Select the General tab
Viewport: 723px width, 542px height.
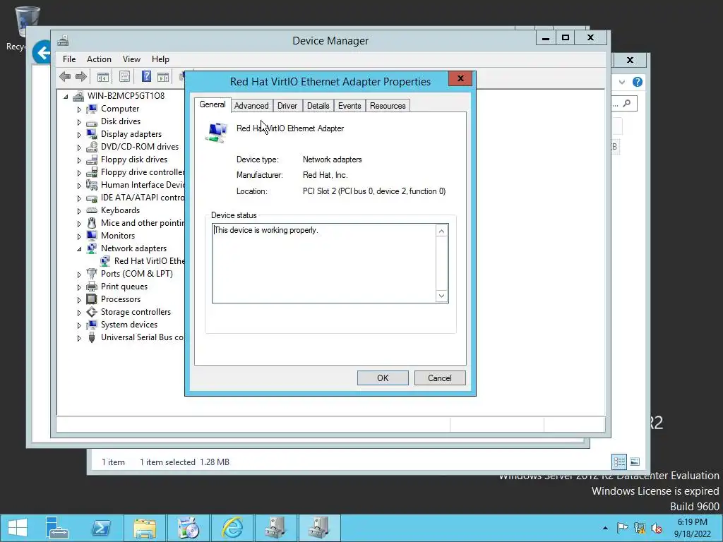(x=213, y=104)
